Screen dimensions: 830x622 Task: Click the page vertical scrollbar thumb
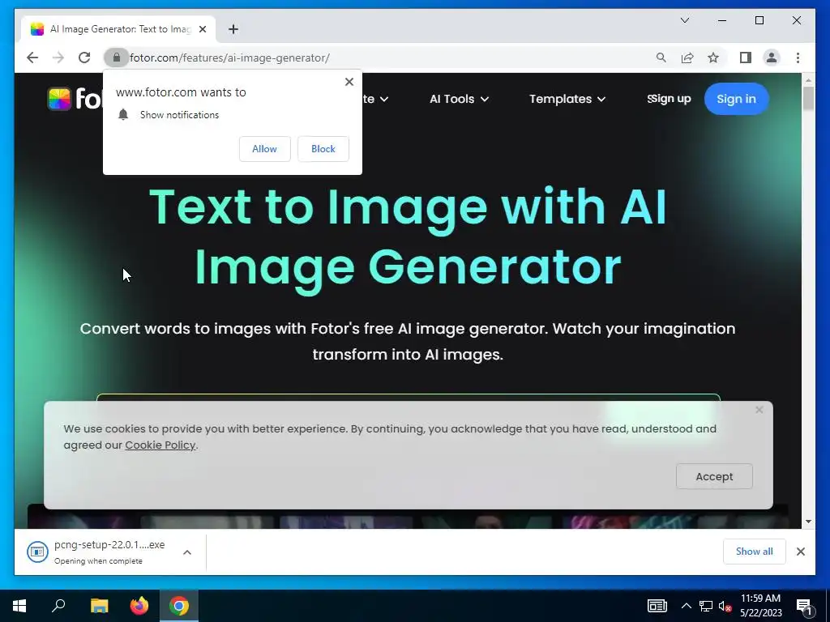click(x=808, y=98)
